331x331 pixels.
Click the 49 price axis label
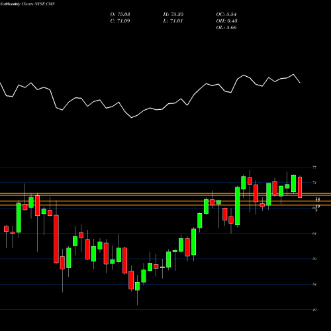coord(314,310)
